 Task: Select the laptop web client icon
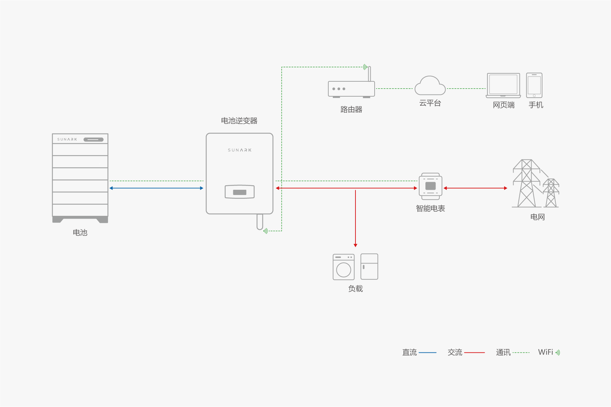click(503, 86)
